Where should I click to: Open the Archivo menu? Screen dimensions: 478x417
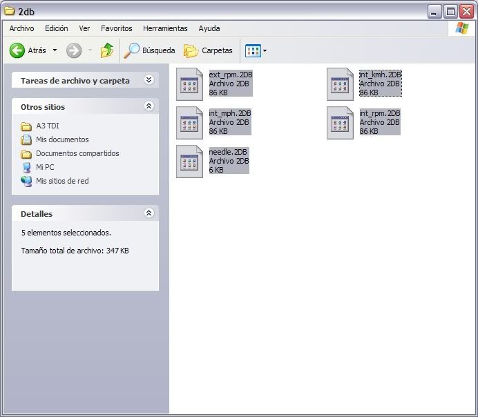point(21,28)
